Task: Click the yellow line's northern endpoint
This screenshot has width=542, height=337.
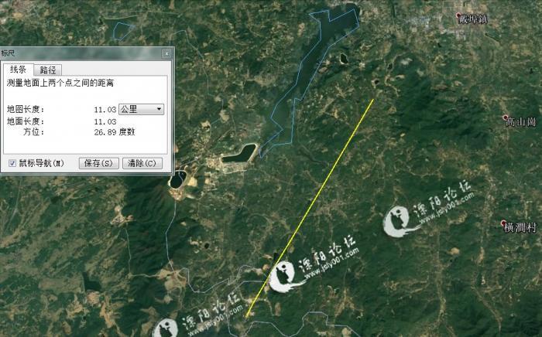Action: tap(373, 100)
